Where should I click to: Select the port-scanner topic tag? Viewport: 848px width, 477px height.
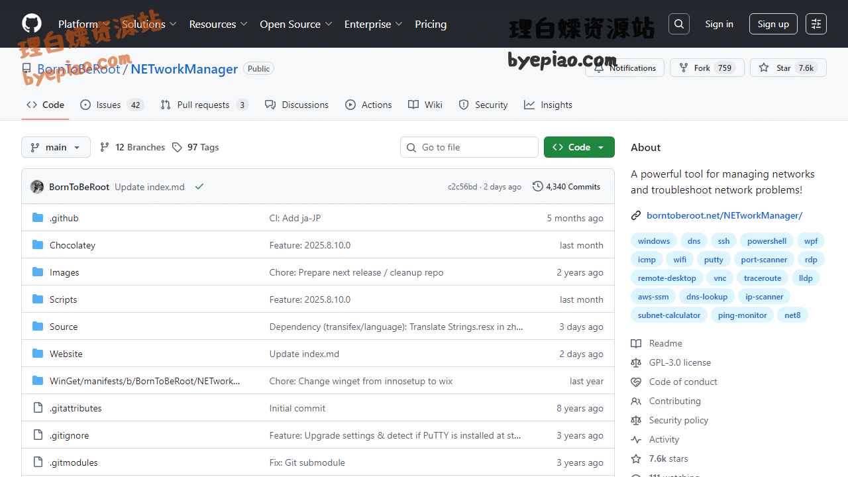point(764,260)
